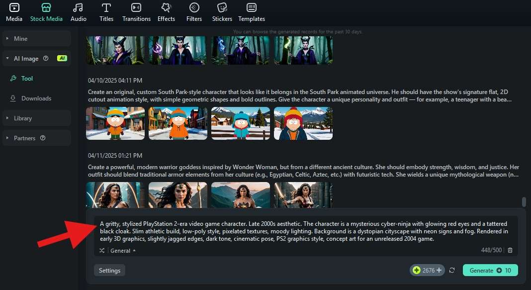Image resolution: width=531 pixels, height=290 pixels.
Task: Open South Park character with yellow hat thumbnail
Action: pyautogui.click(x=115, y=123)
